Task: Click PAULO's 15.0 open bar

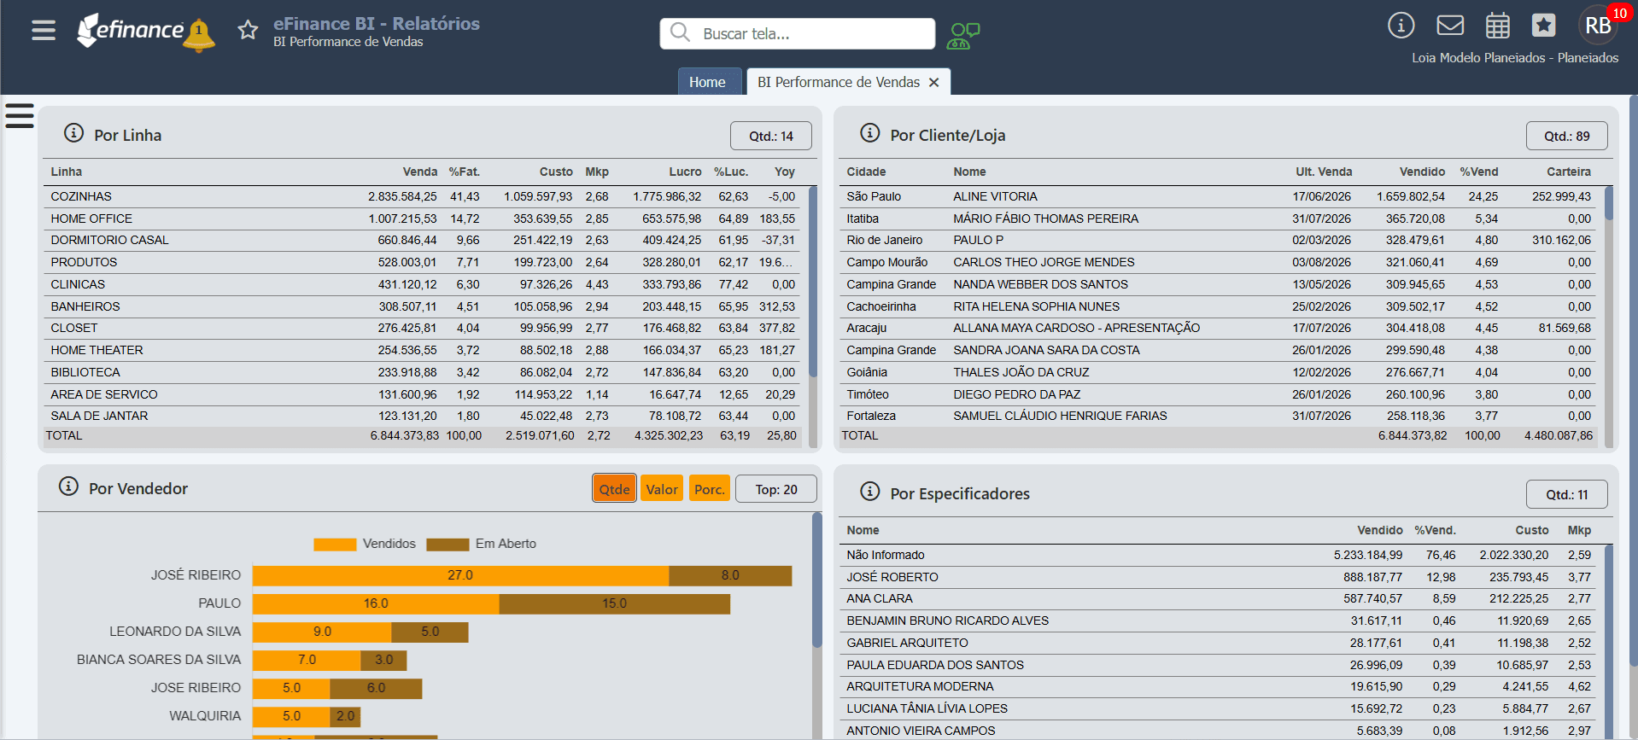Action: (x=614, y=603)
